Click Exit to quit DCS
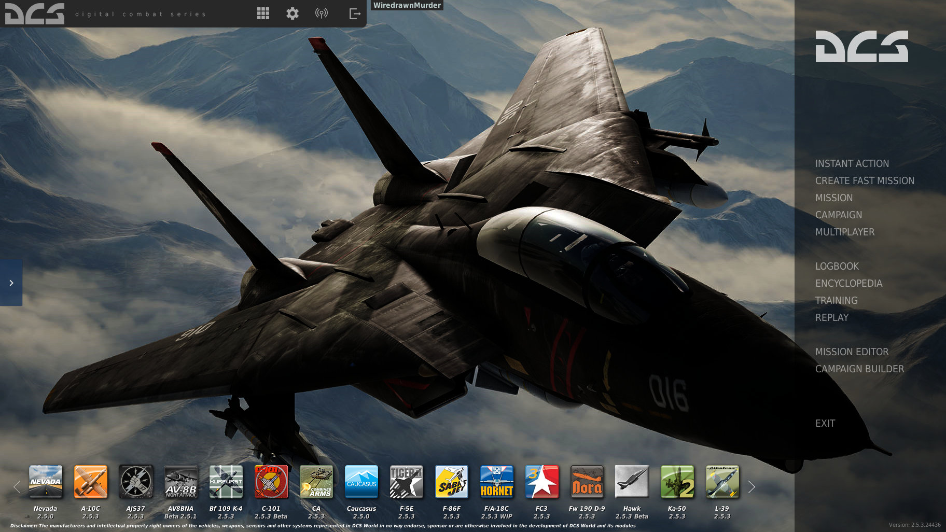This screenshot has height=532, width=946. click(x=825, y=423)
